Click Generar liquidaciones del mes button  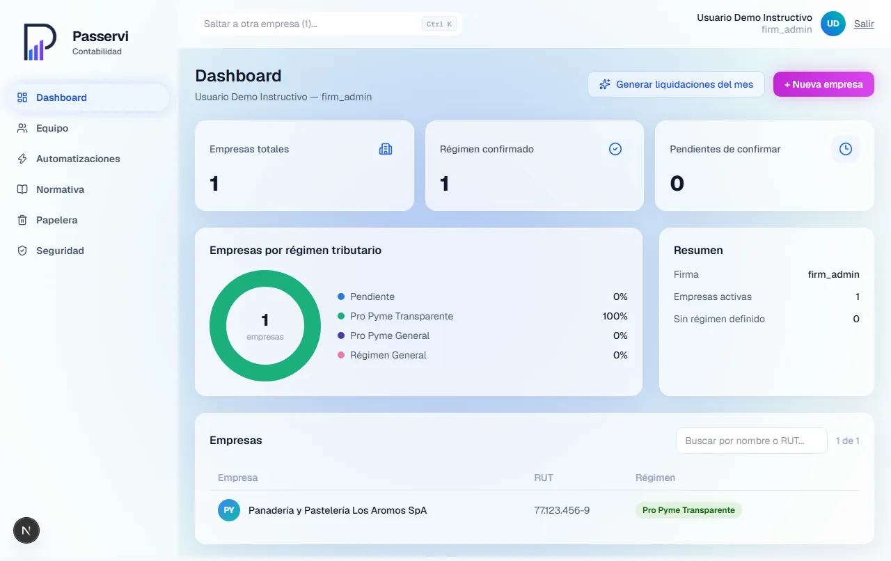[x=676, y=84]
